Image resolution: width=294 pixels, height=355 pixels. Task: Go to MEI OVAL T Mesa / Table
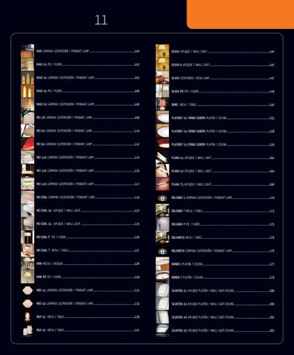coord(87,250)
